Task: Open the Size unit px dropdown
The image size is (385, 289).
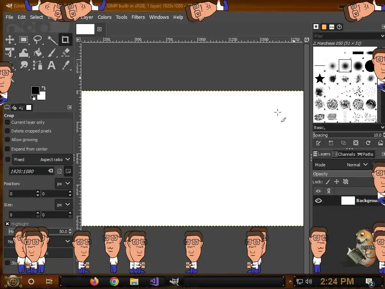Action: pyautogui.click(x=63, y=204)
